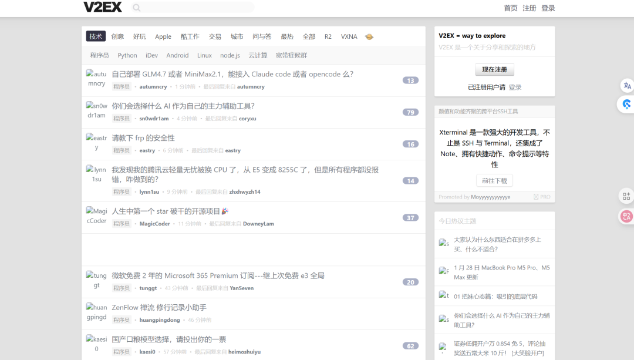Click the V2EX logo in the header
634x360 pixels.
click(x=102, y=8)
